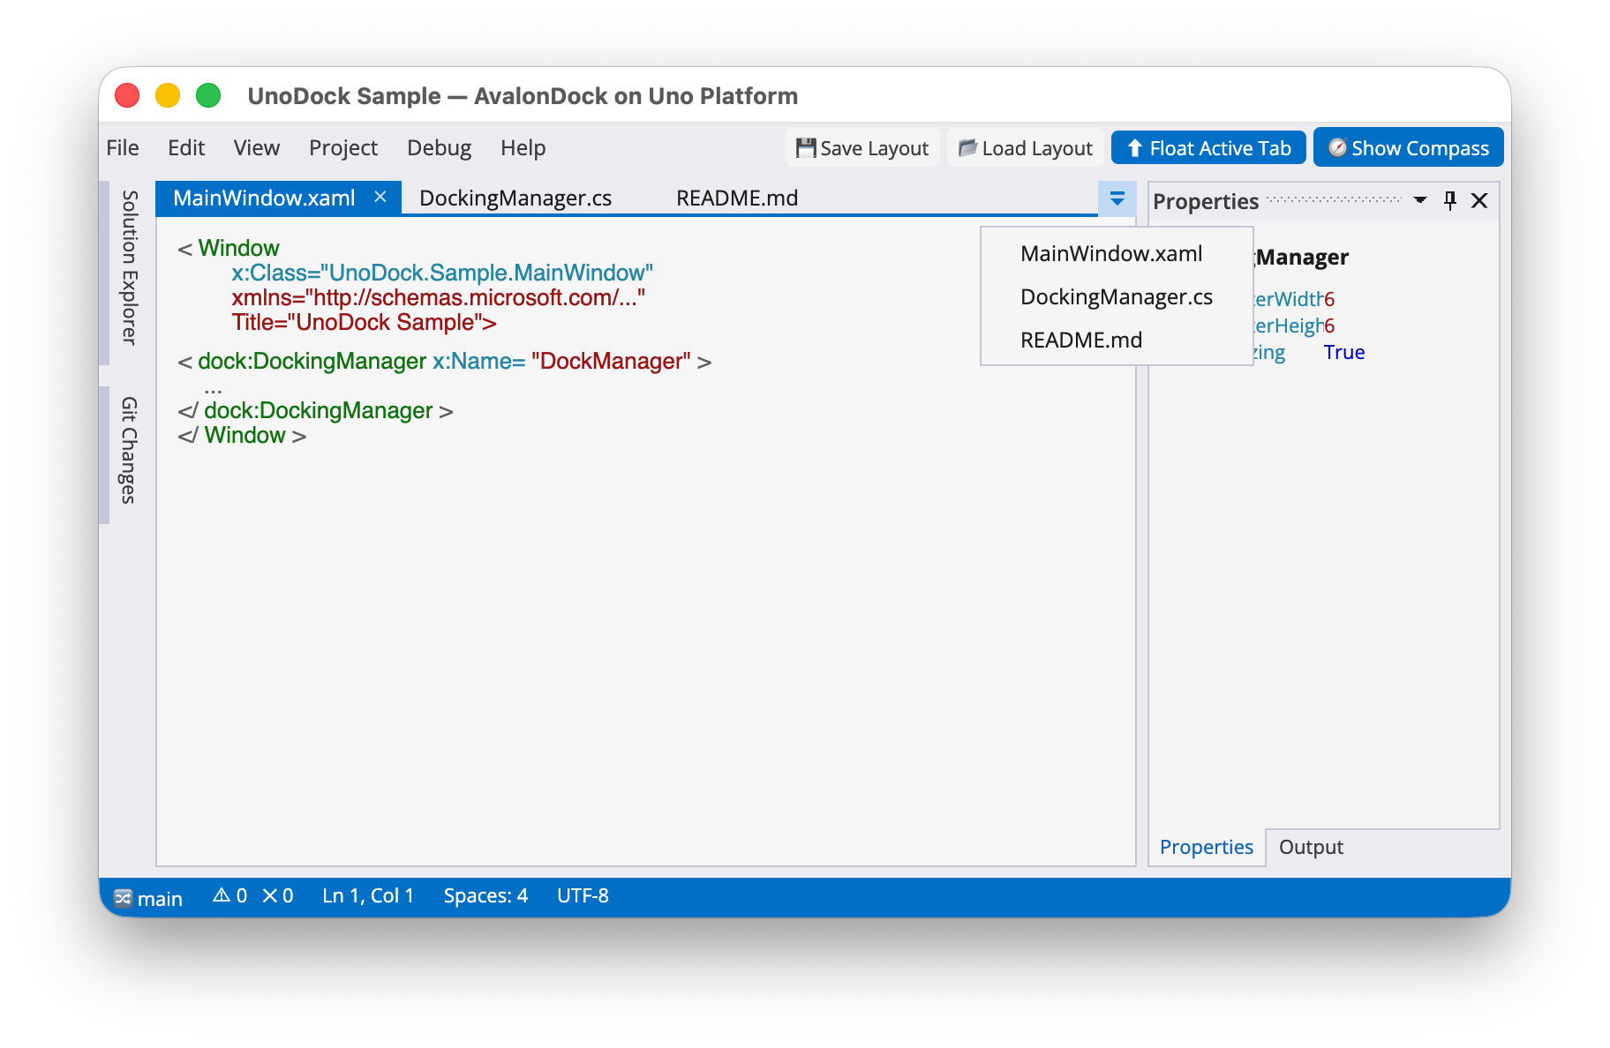The width and height of the screenshot is (1610, 1048).
Task: Click the warnings count in status bar
Action: [x=229, y=895]
